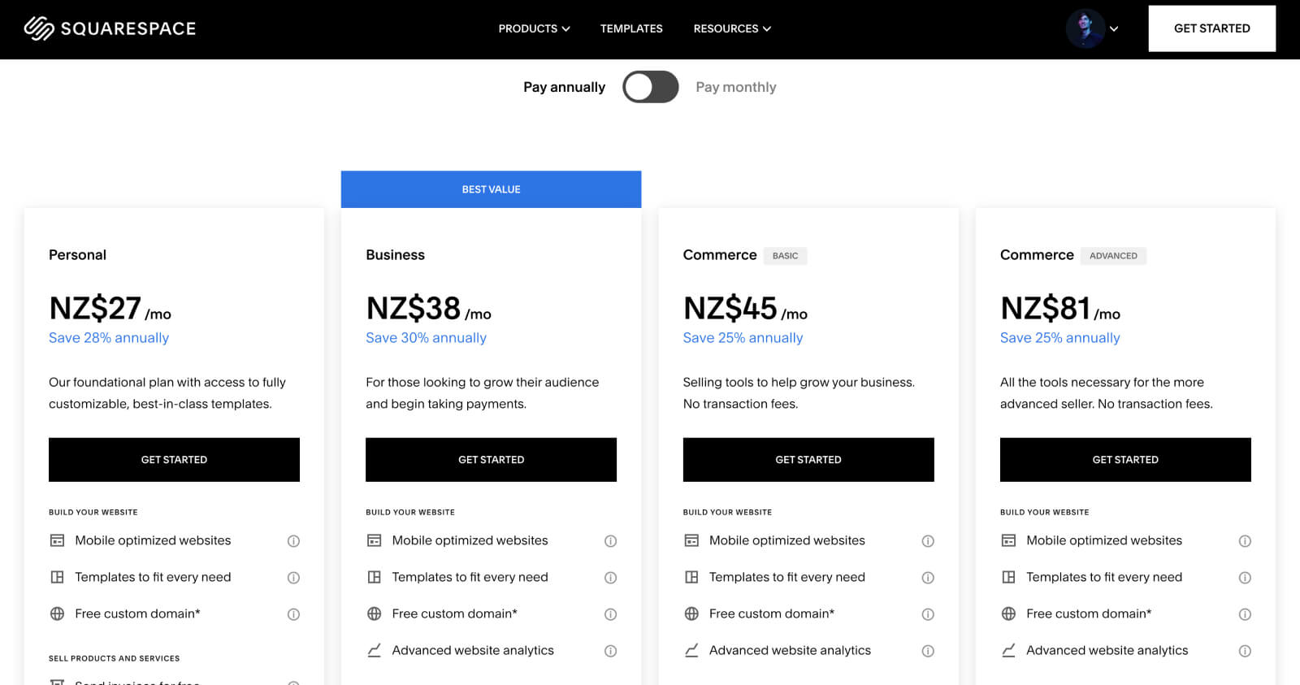The image size is (1300, 685).
Task: Click the user profile avatar
Action: click(1085, 28)
